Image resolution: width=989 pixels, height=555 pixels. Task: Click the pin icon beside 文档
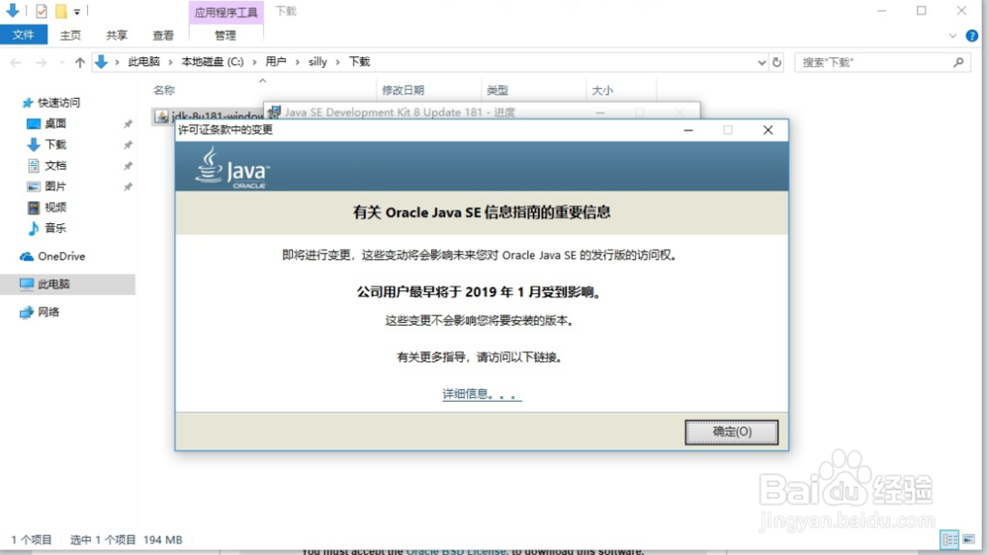[x=128, y=166]
